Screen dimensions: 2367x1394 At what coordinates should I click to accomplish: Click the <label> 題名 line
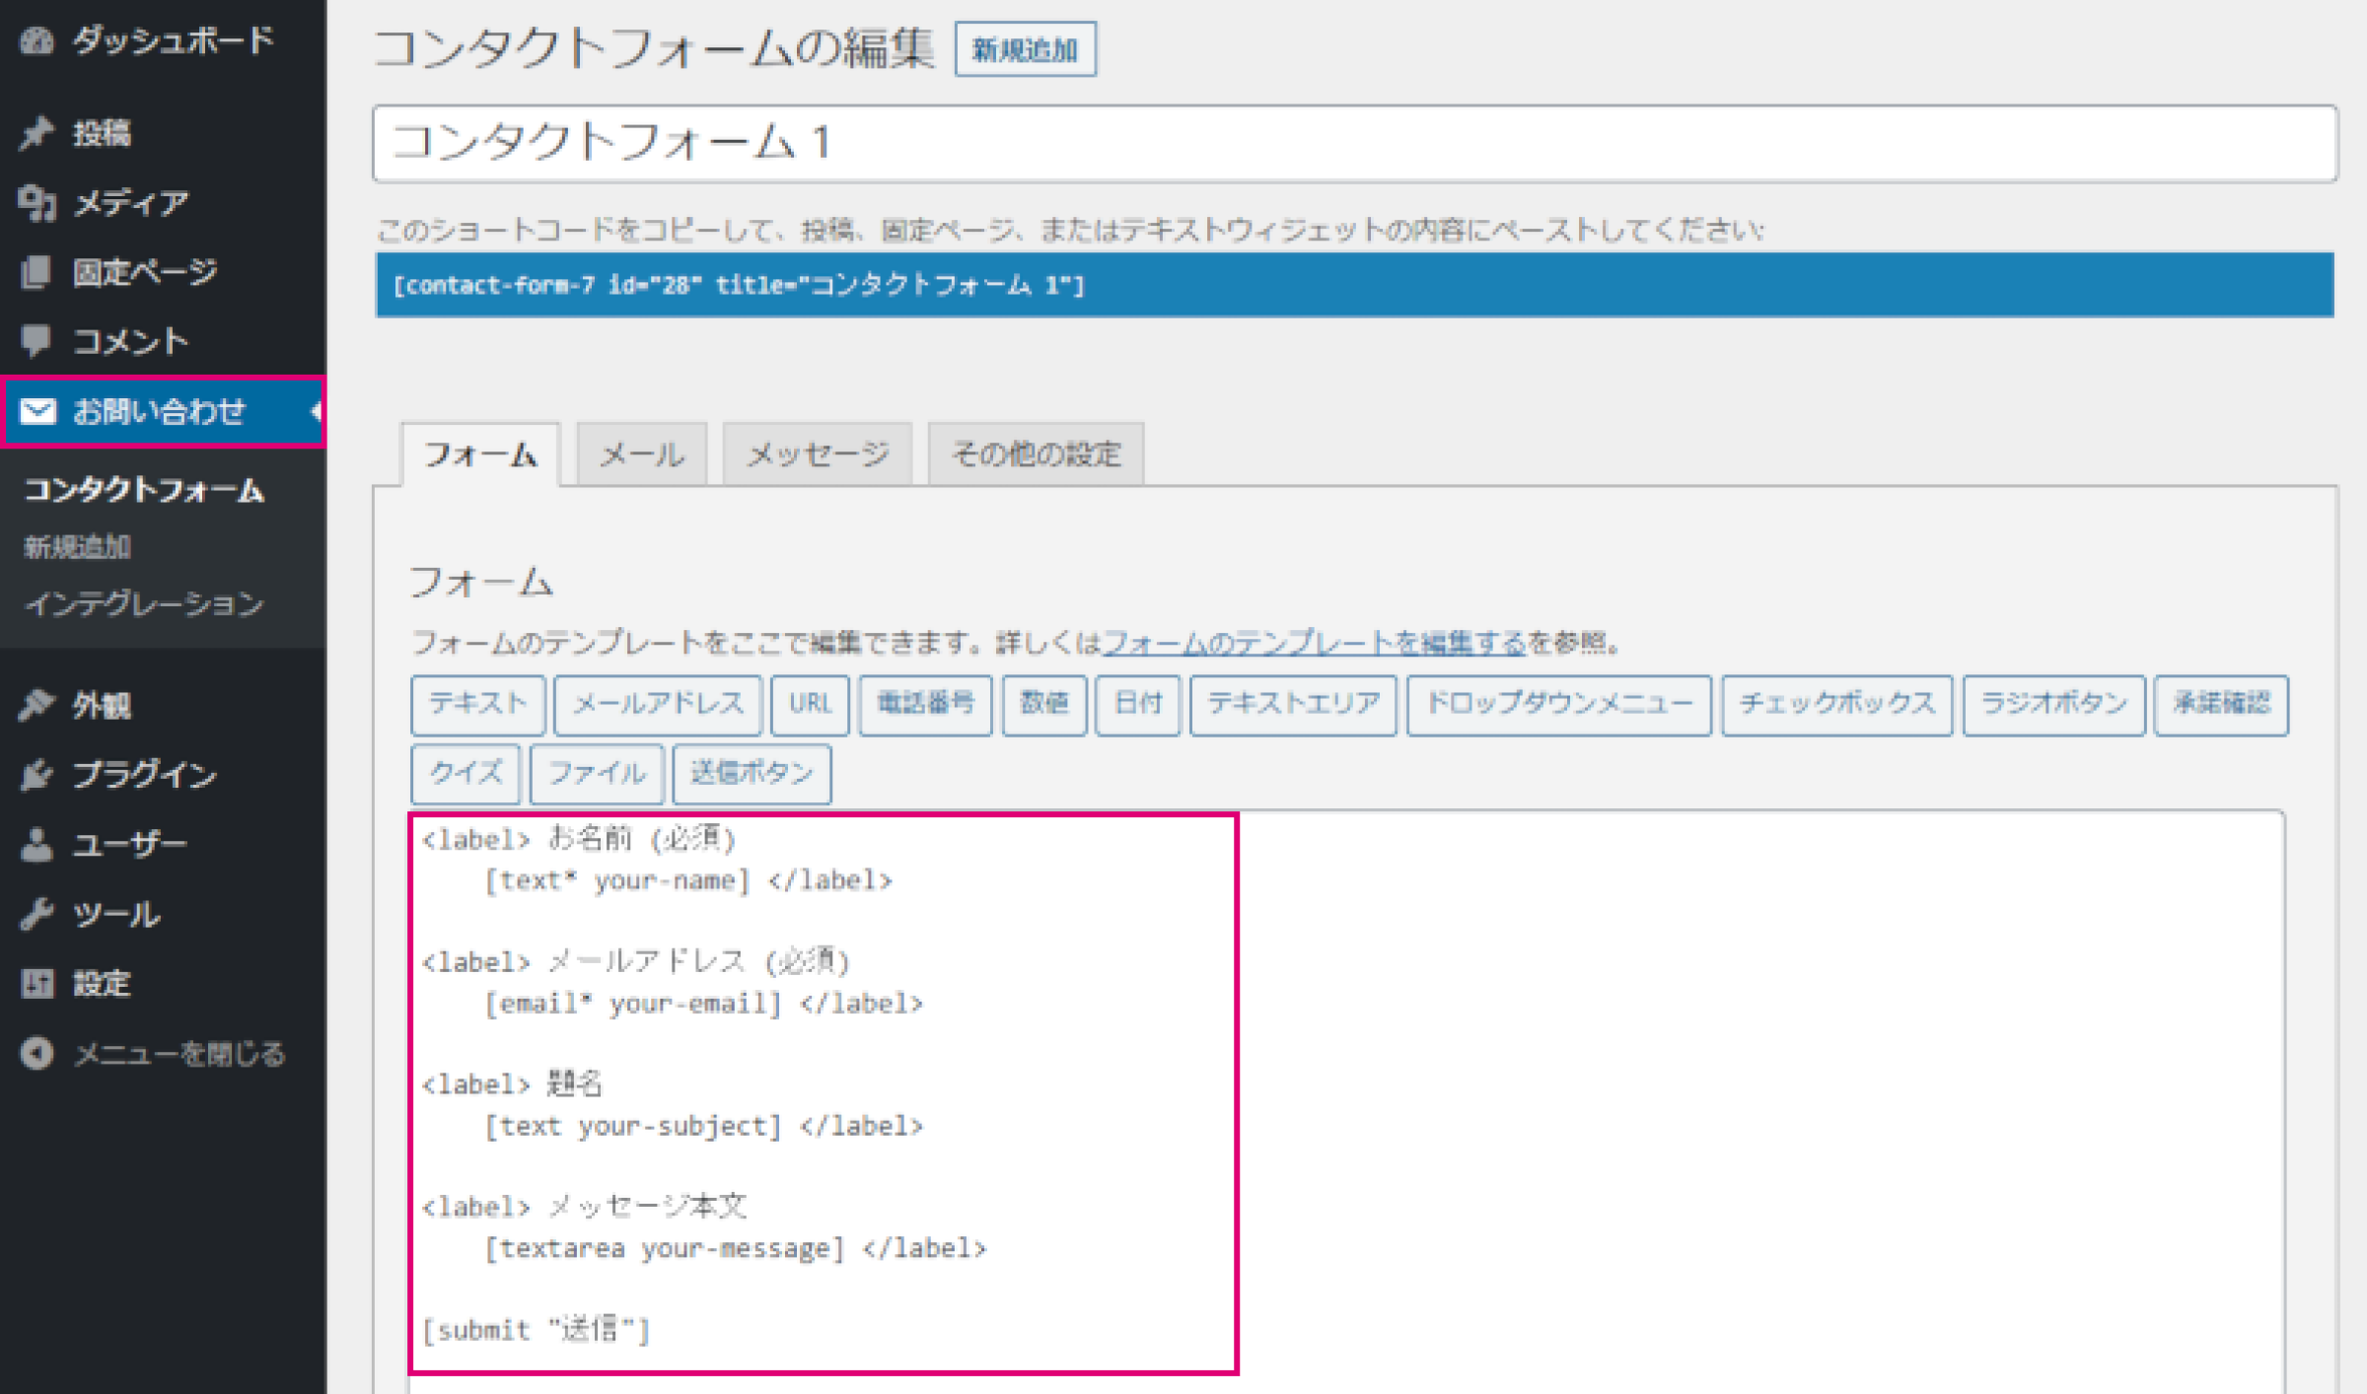point(511,1083)
